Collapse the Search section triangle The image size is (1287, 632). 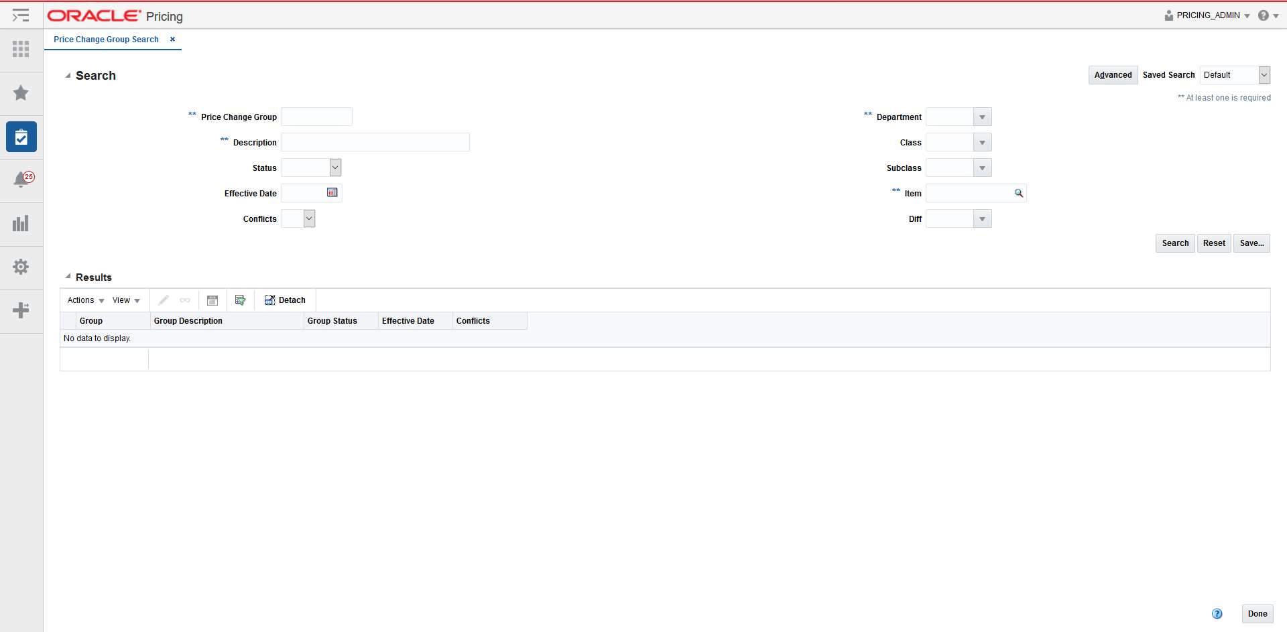click(x=67, y=75)
